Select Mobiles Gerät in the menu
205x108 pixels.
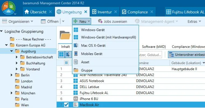coord(105,54)
